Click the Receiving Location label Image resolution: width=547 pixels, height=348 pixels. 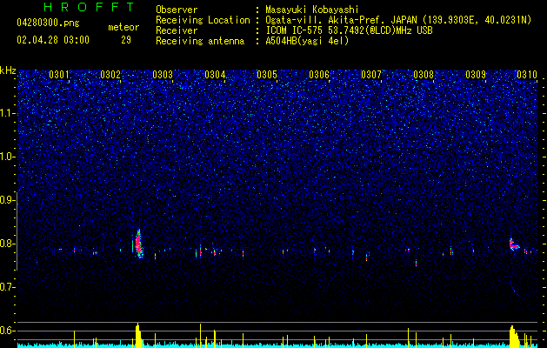pos(203,20)
